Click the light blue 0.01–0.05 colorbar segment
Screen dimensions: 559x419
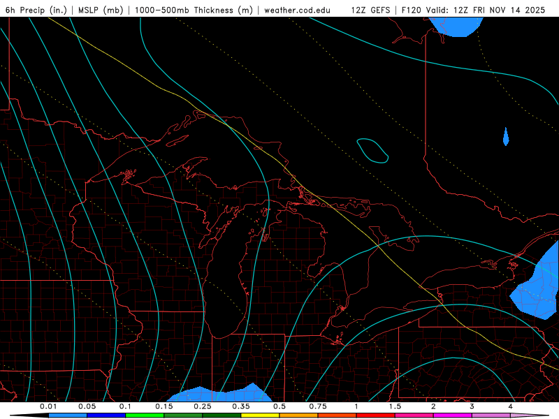pyautogui.click(x=67, y=416)
